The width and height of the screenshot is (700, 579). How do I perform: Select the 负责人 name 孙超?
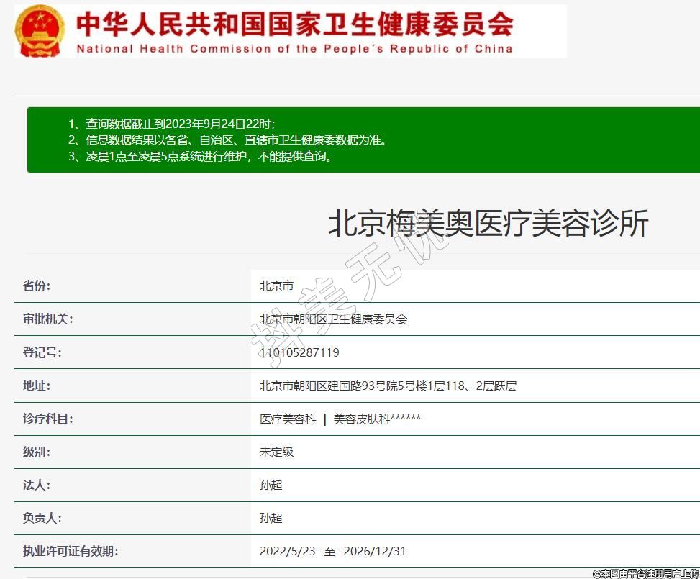[x=271, y=518]
